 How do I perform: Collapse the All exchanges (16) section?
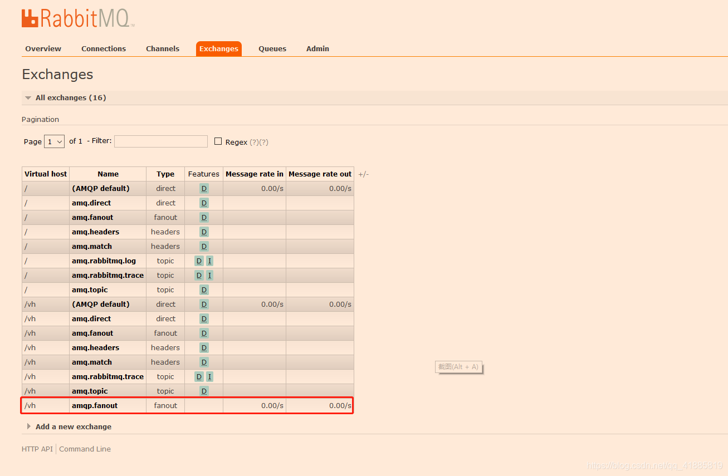[x=71, y=98]
